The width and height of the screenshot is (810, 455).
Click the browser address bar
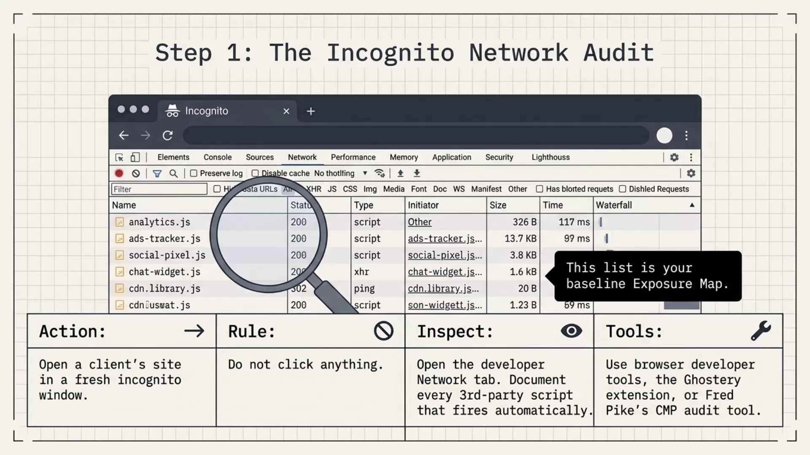[x=416, y=135]
